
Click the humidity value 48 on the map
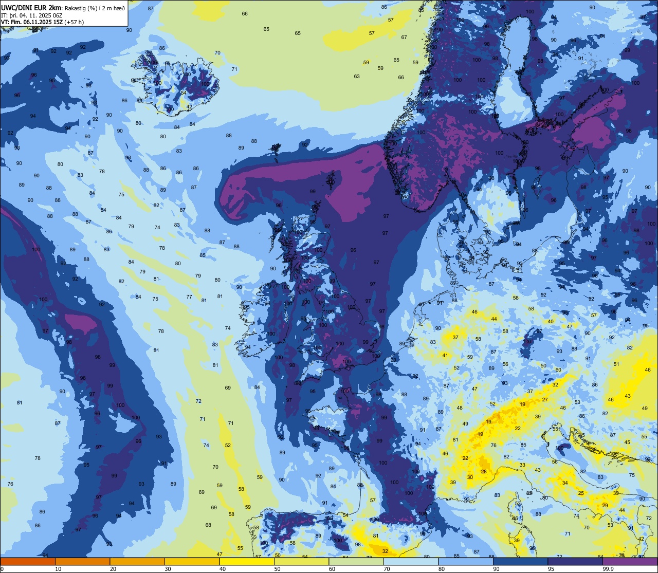point(460,408)
